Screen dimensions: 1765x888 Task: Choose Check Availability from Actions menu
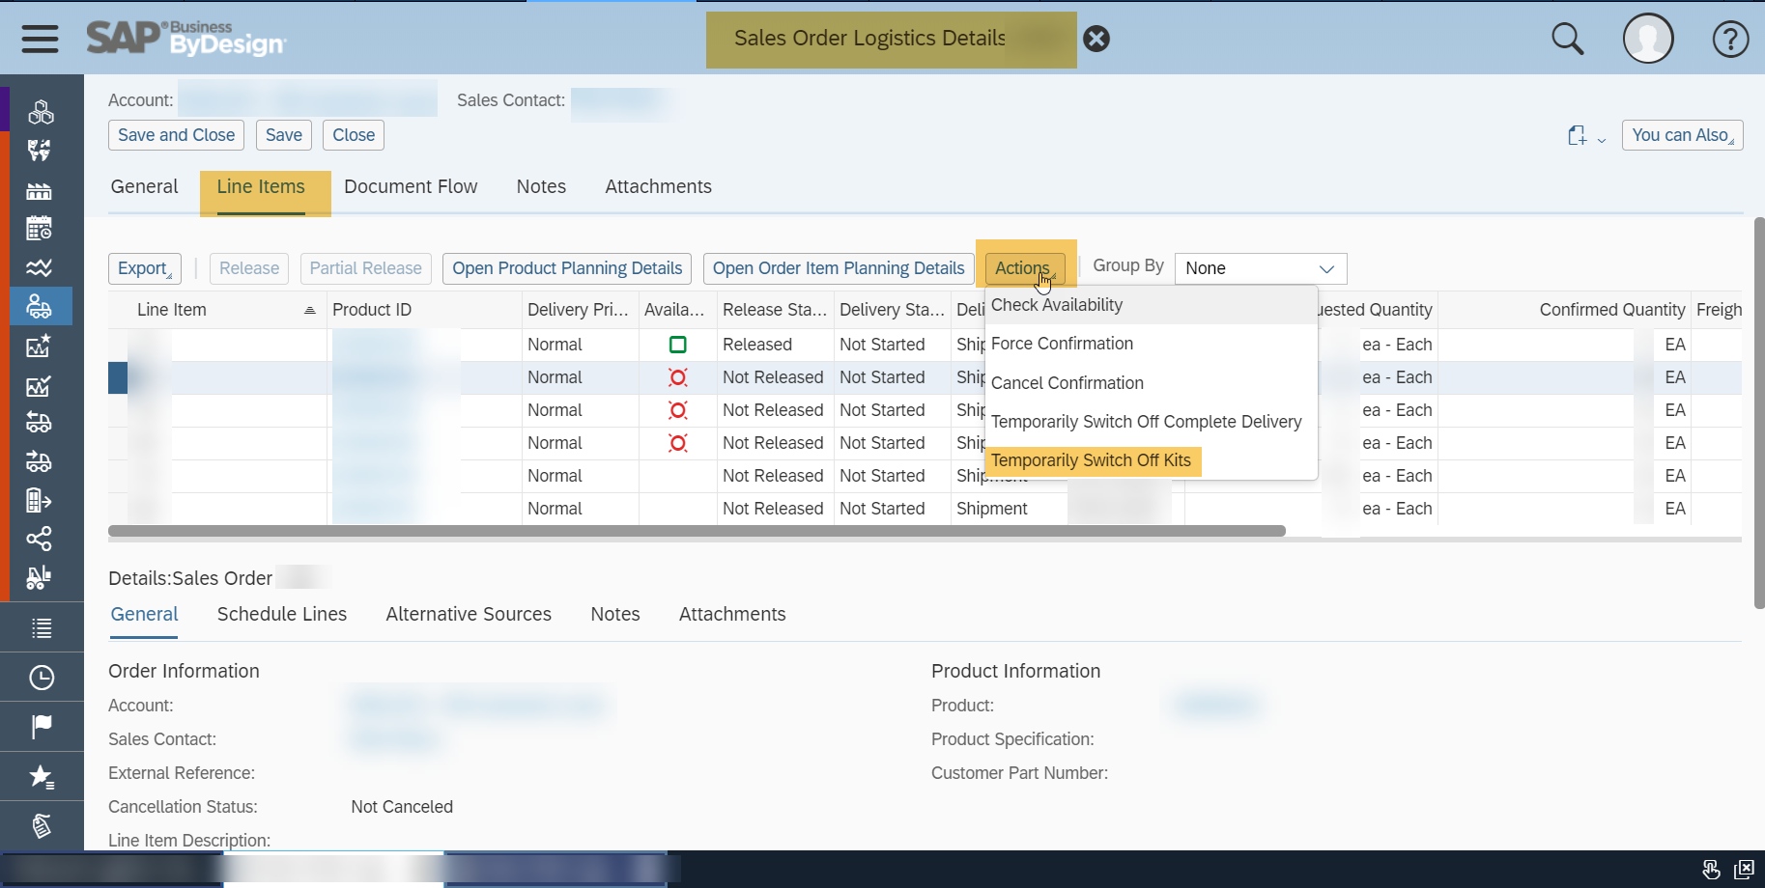[1152, 305]
